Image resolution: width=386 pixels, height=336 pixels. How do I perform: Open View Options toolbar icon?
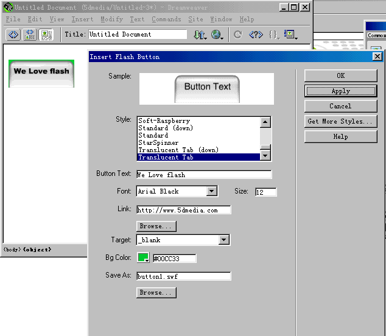(x=290, y=35)
